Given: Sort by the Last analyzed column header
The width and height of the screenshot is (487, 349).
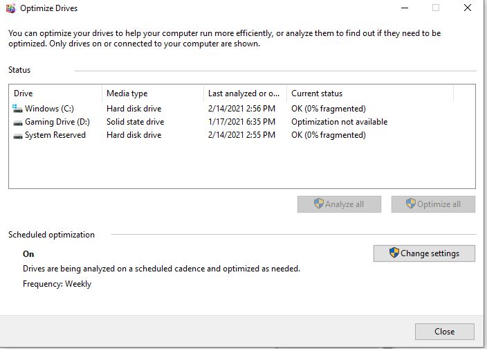Looking at the screenshot, I should pyautogui.click(x=245, y=93).
